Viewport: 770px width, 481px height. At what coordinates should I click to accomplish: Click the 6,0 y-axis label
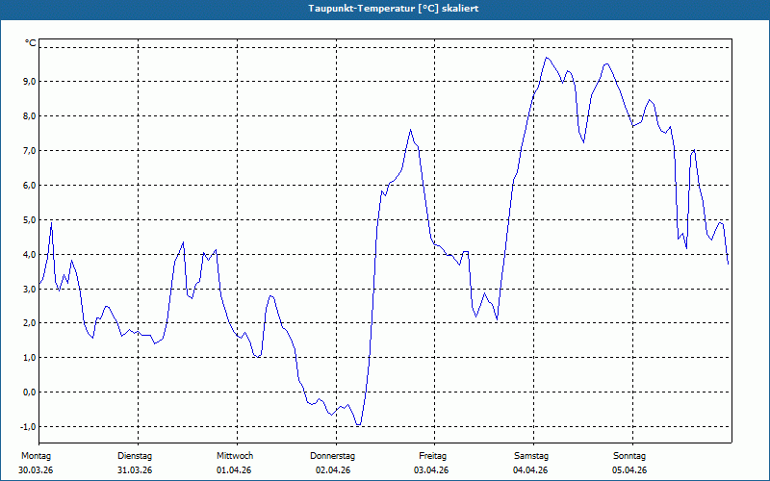tap(30, 185)
